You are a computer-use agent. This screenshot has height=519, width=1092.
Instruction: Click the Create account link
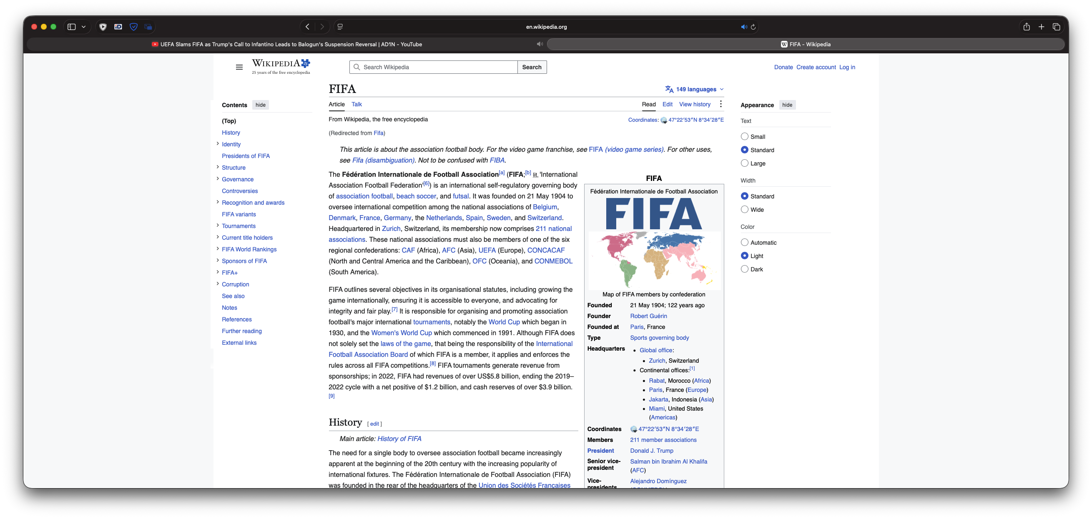coord(816,67)
